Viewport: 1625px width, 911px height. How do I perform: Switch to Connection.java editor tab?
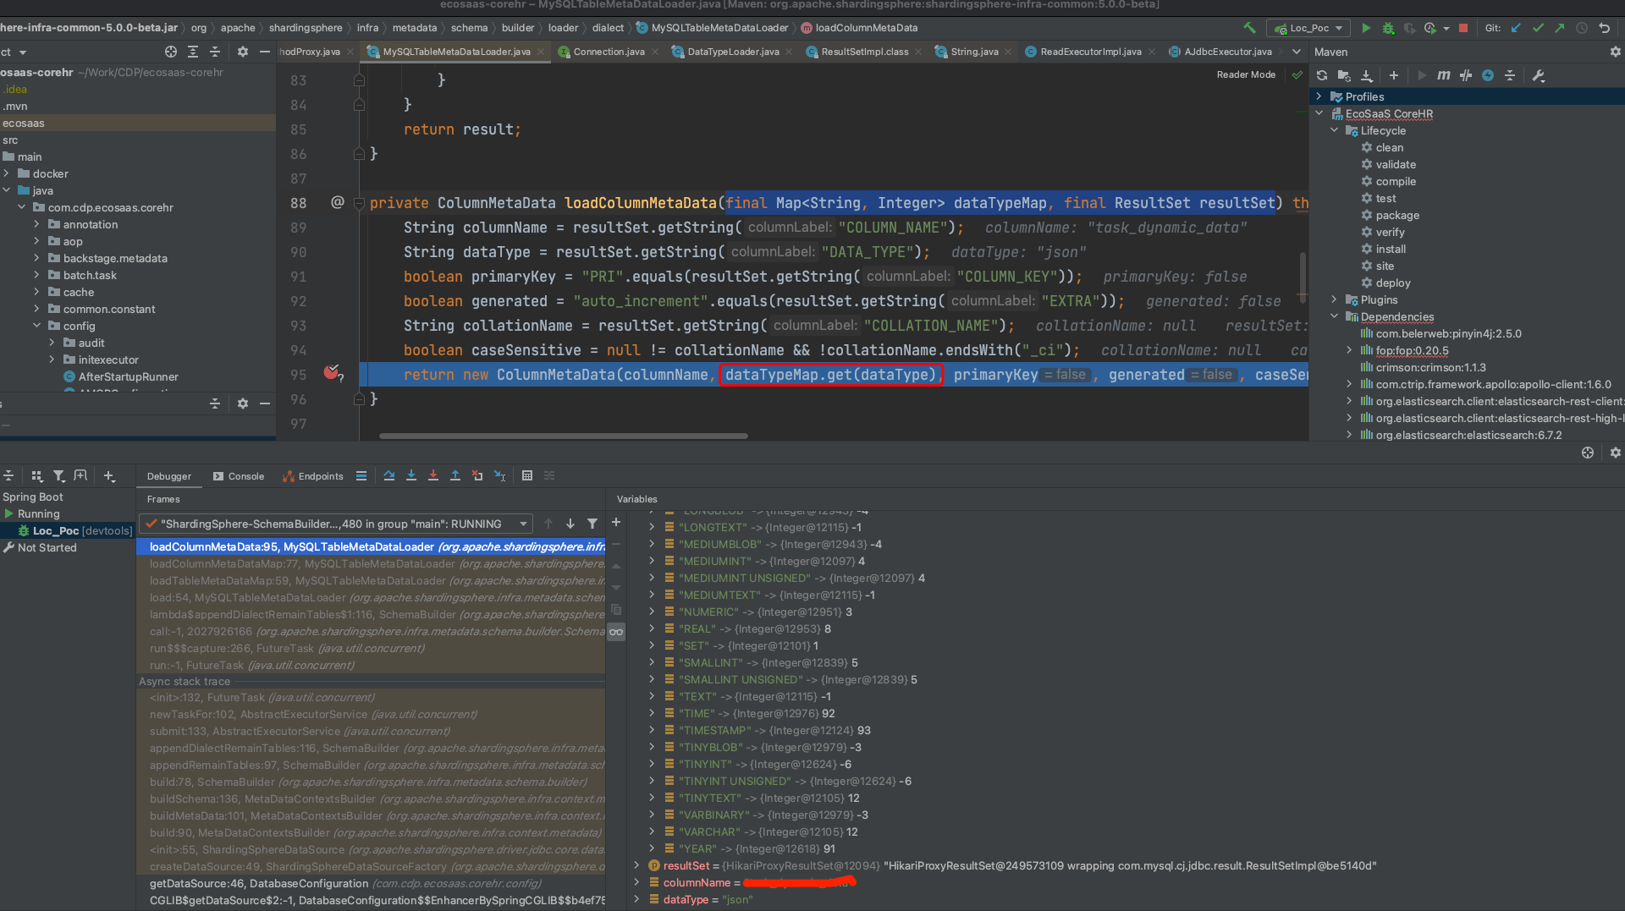click(x=609, y=52)
